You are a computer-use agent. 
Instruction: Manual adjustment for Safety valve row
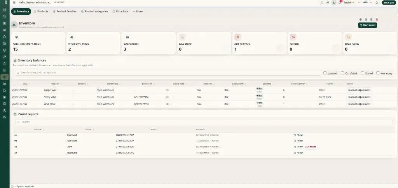(x=359, y=97)
